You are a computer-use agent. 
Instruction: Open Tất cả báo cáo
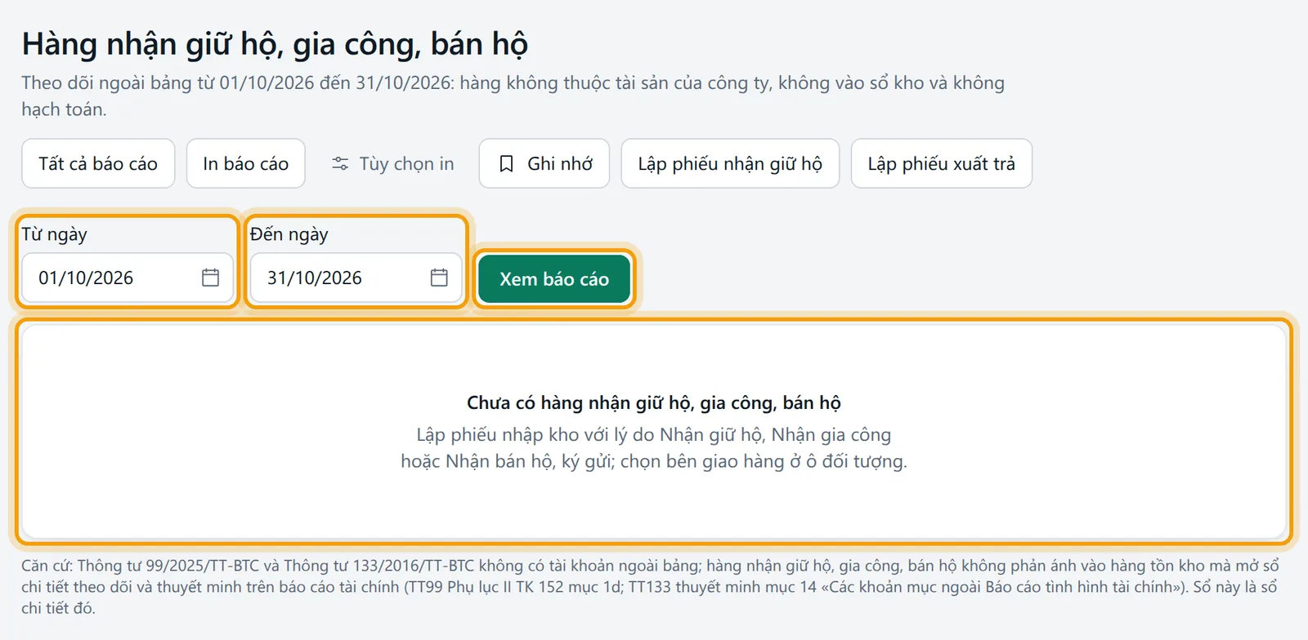[x=98, y=163]
